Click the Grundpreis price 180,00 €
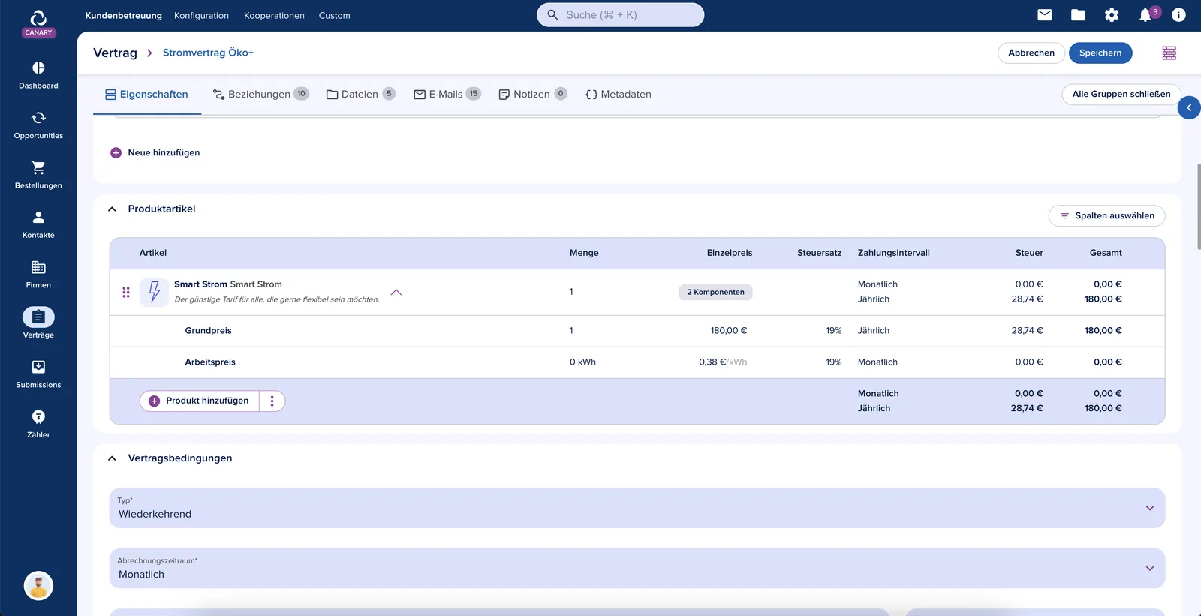Screen dimensions: 1201x616 [x=729, y=331]
